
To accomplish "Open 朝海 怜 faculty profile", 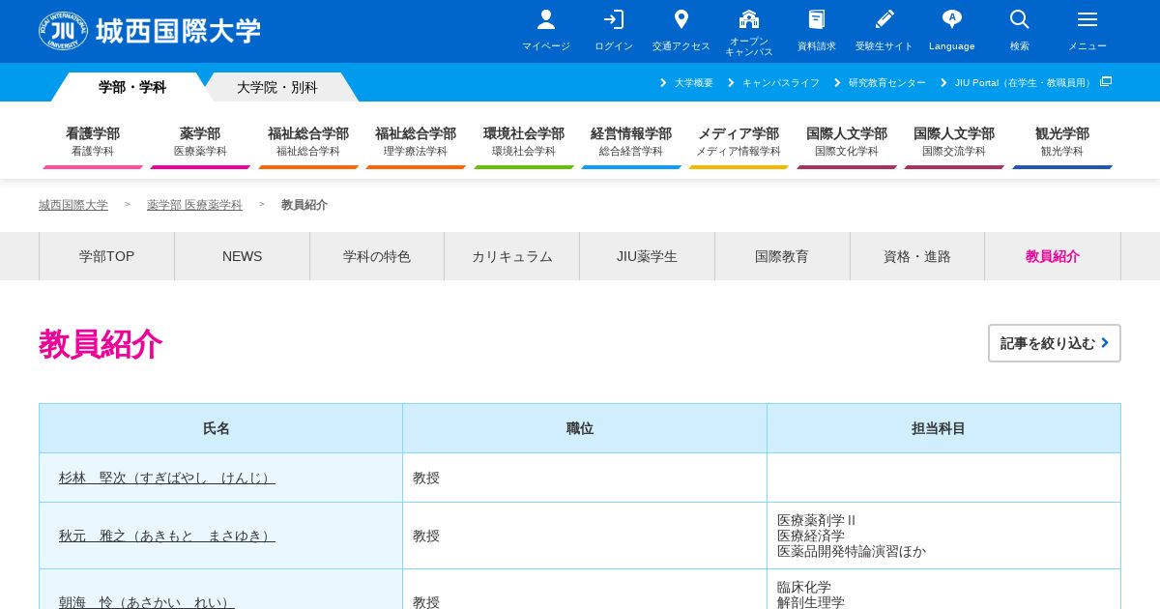I will (147, 602).
